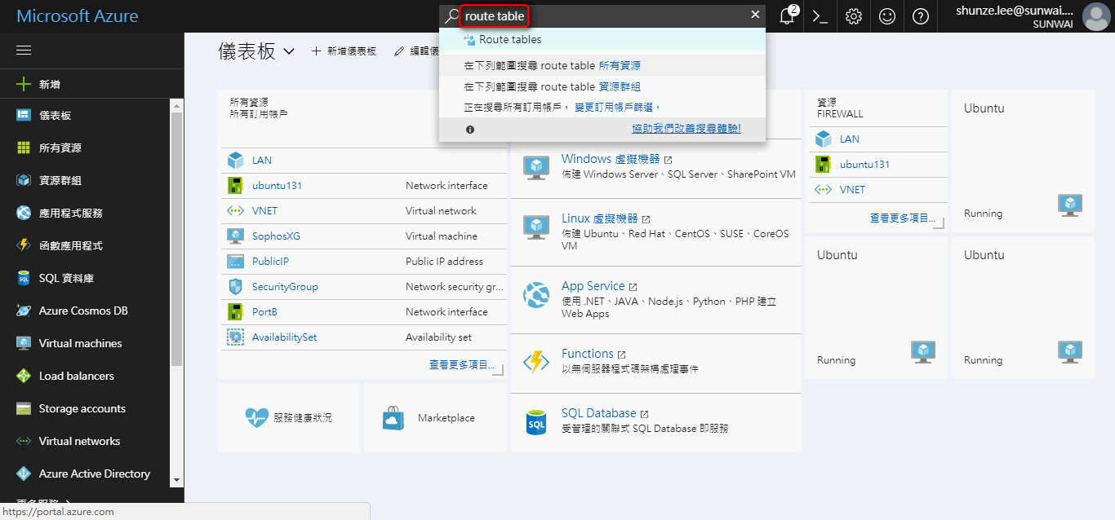Toggle the hamburger sidebar menu

pyautogui.click(x=24, y=51)
